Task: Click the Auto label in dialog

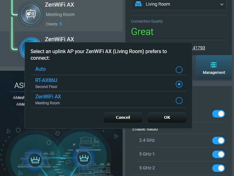Action: tap(40, 69)
